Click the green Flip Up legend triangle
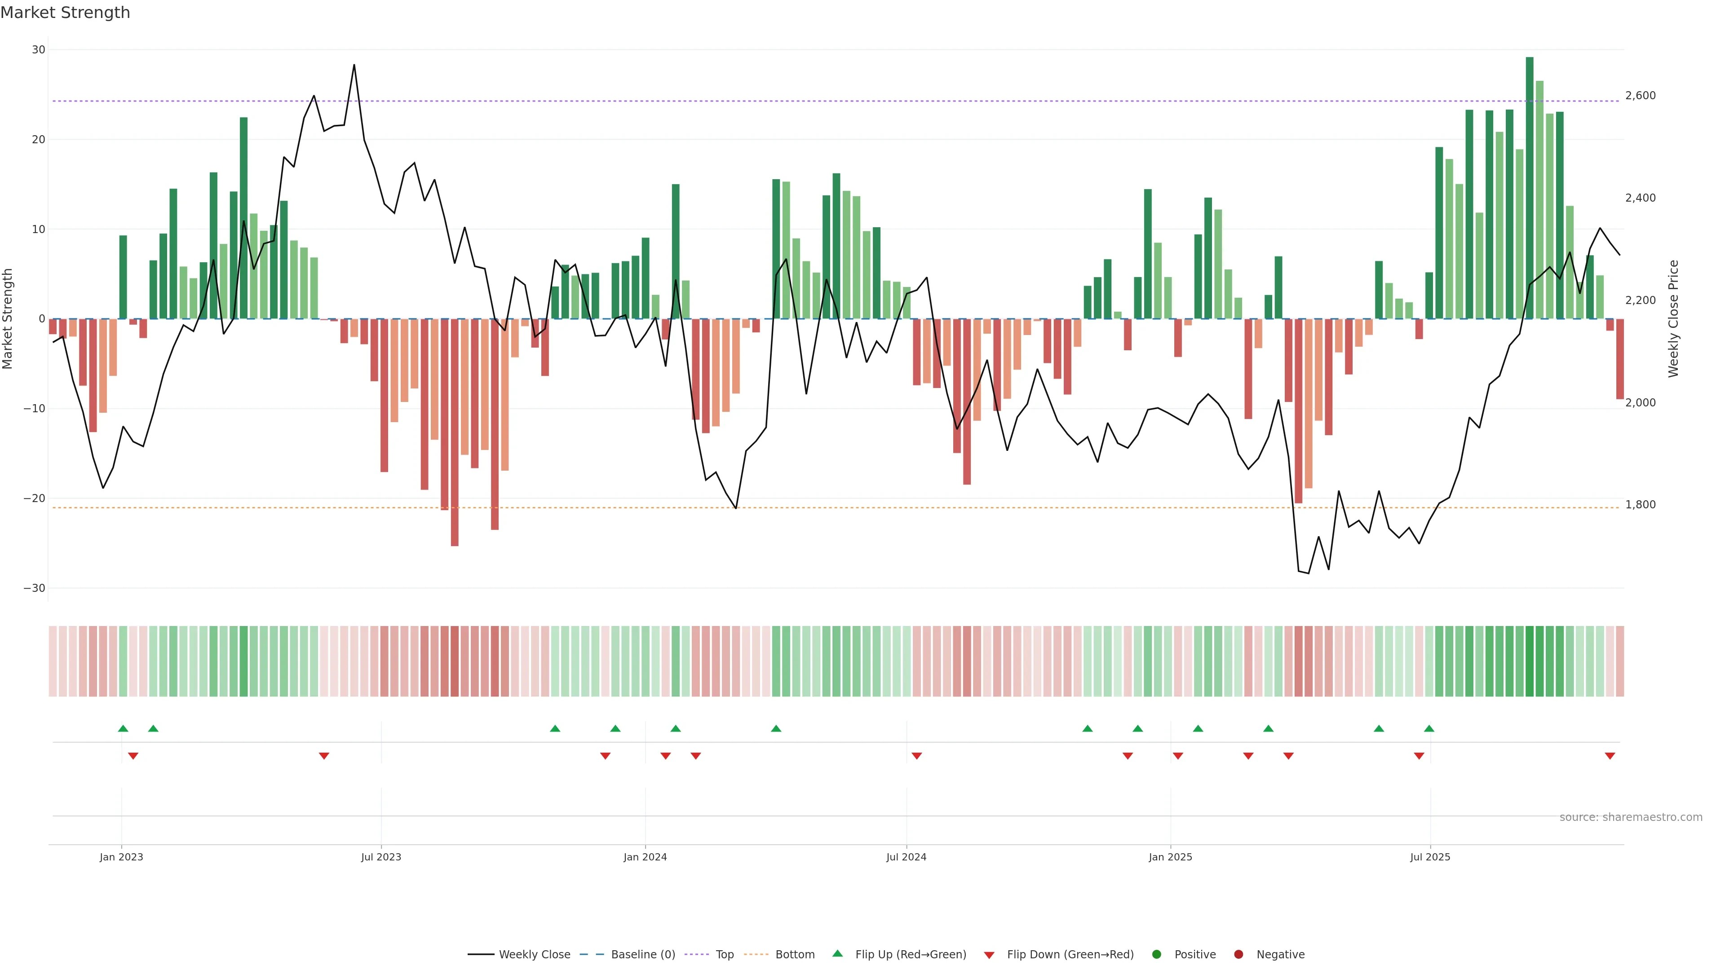Image resolution: width=1725 pixels, height=970 pixels. pos(837,953)
